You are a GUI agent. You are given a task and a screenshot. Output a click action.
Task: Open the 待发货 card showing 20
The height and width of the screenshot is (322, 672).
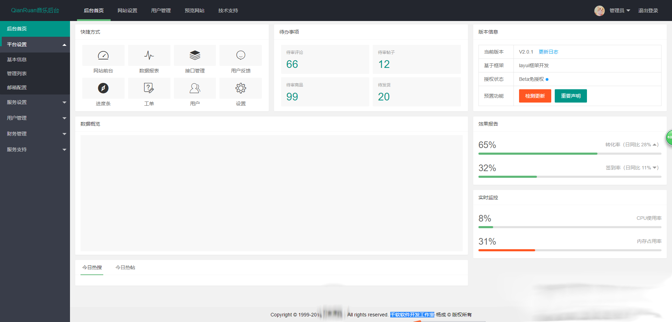417,92
